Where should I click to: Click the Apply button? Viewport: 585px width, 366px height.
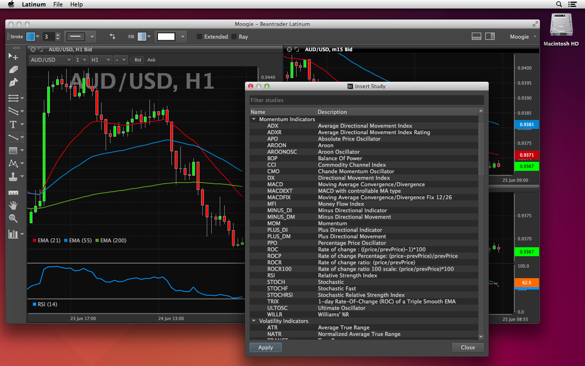(x=266, y=347)
